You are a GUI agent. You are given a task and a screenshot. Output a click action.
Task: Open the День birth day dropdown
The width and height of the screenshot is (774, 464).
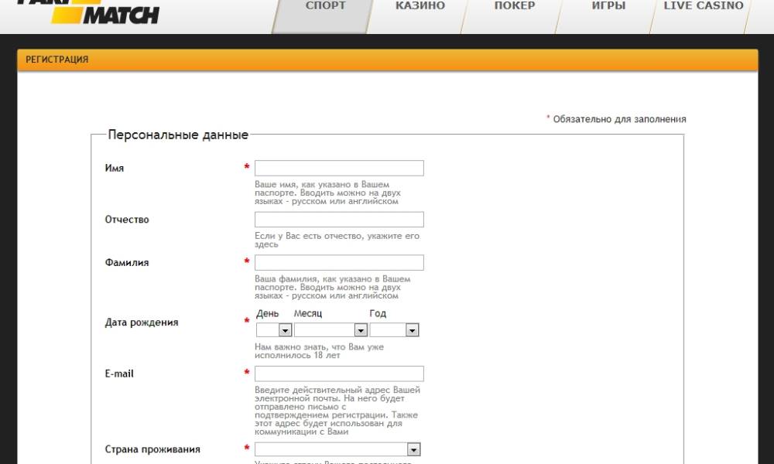pyautogui.click(x=274, y=330)
